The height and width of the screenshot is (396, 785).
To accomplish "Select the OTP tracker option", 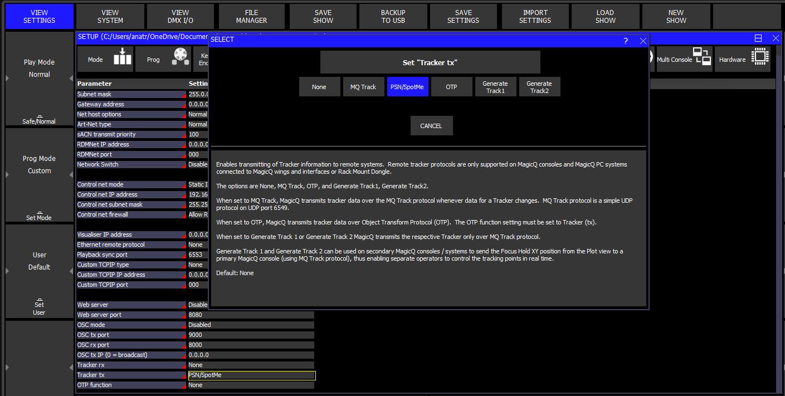I will [451, 87].
